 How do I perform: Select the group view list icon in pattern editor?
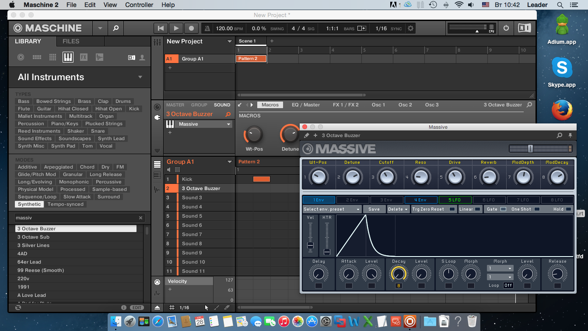157,165
